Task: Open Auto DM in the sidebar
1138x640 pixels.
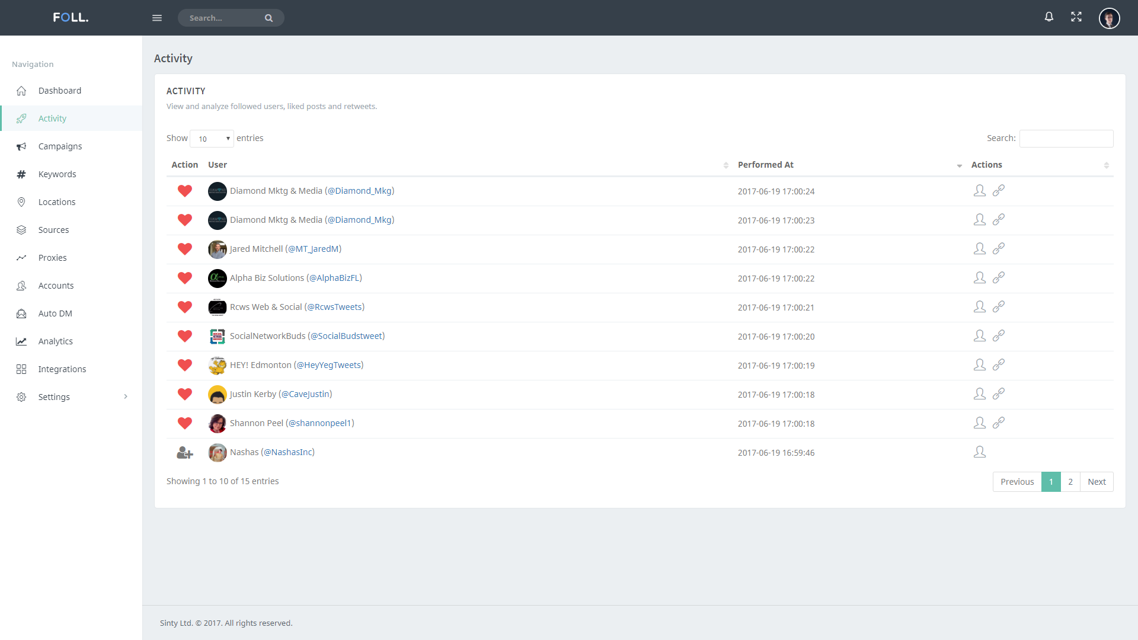Action: (71, 313)
